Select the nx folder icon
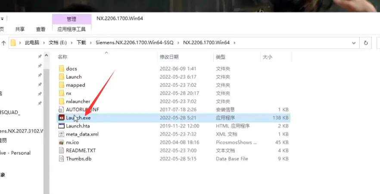This screenshot has height=194, width=380. [62, 93]
